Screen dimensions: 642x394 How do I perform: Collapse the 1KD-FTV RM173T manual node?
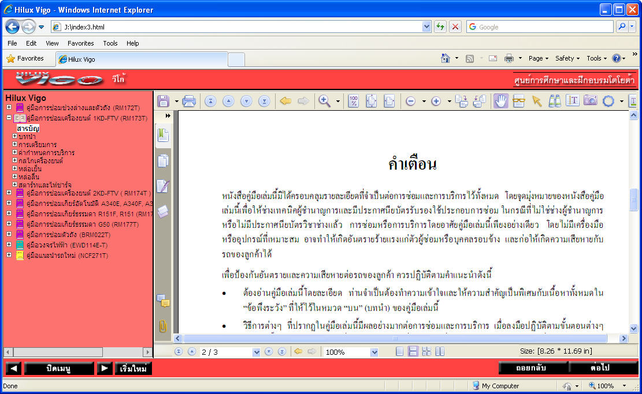(9, 118)
